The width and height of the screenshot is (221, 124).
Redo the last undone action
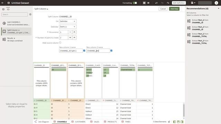pyautogui.click(x=162, y=3)
